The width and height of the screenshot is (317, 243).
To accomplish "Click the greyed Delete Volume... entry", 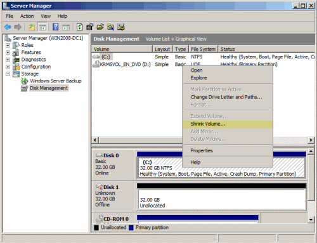I will click(228, 139).
